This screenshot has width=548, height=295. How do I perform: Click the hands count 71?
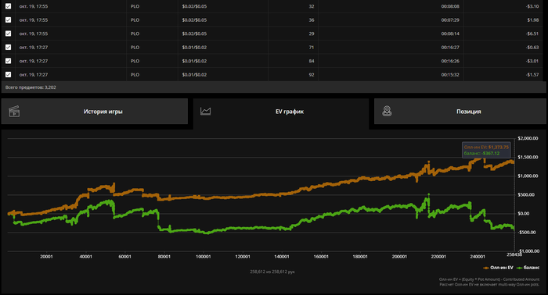(312, 47)
